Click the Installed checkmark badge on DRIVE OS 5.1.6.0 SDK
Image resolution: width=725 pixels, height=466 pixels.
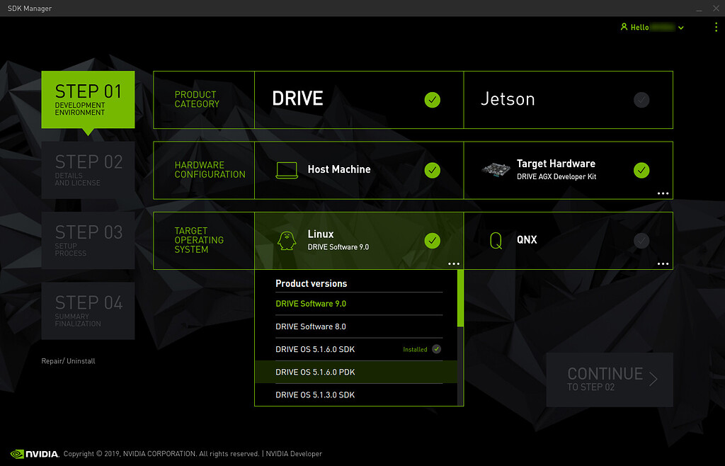point(436,349)
